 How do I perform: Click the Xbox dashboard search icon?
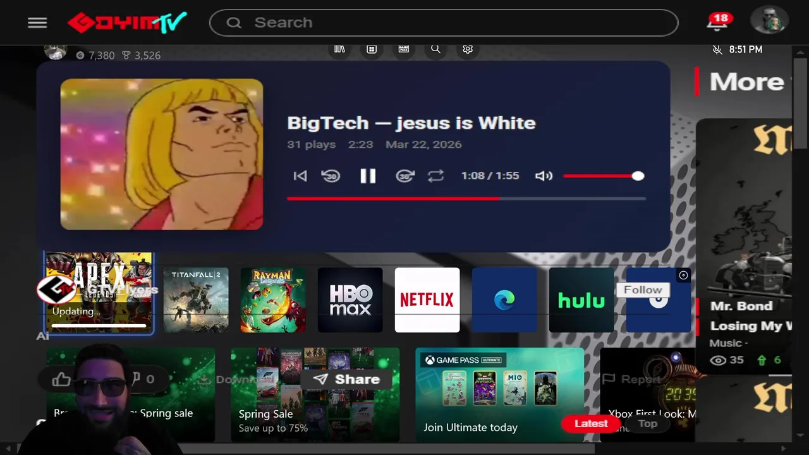(435, 49)
